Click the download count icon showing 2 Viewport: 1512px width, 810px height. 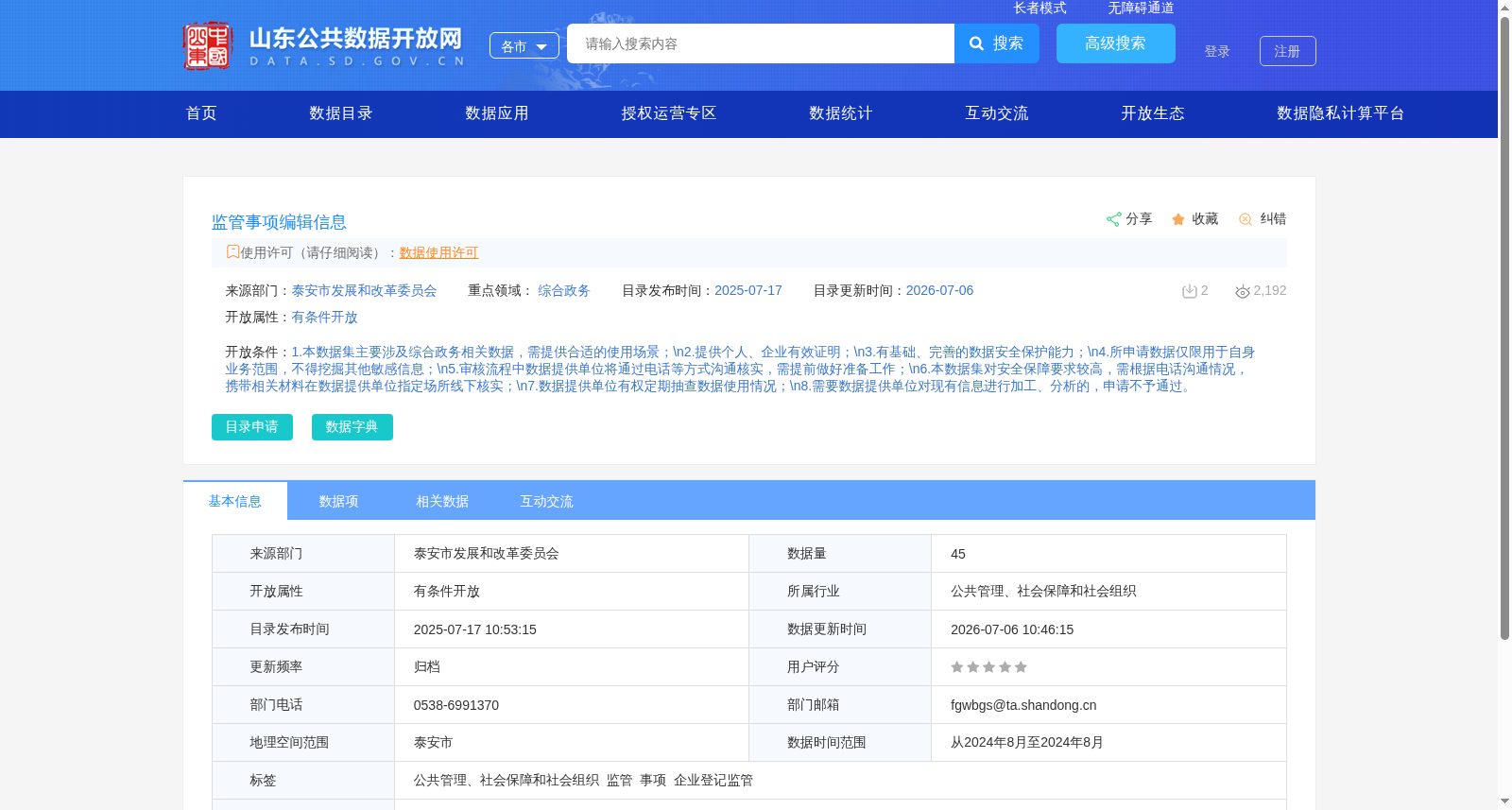(x=1190, y=291)
